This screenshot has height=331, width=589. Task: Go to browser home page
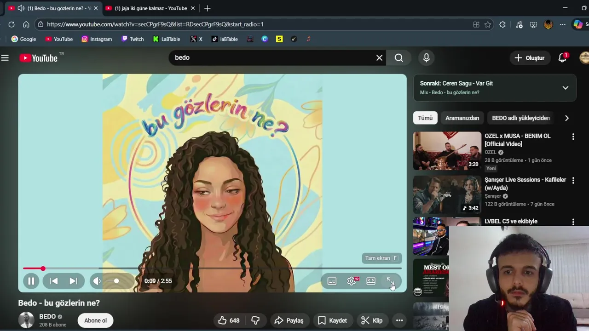pyautogui.click(x=26, y=24)
